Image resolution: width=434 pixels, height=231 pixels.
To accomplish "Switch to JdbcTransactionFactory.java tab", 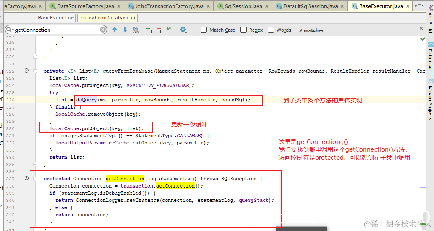I will [x=169, y=6].
